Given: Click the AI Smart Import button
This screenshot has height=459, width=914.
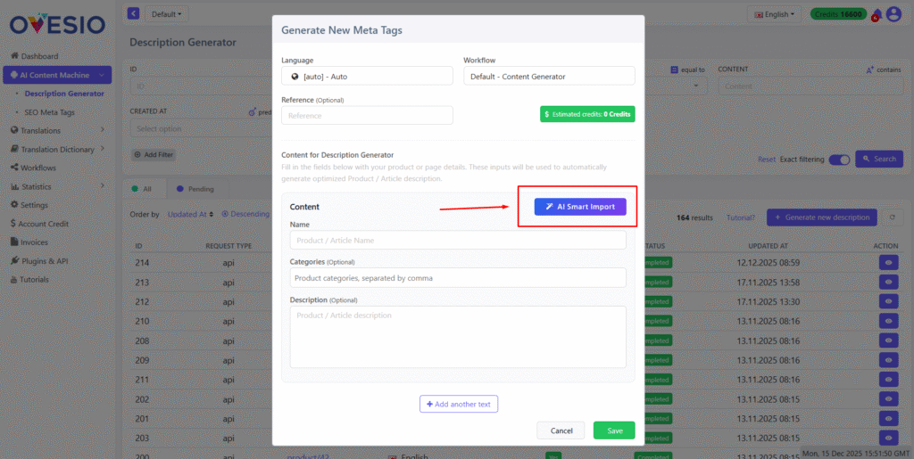Looking at the screenshot, I should [580, 207].
